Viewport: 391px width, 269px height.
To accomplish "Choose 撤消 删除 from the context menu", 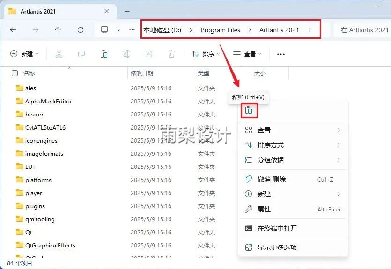I will 293,179.
